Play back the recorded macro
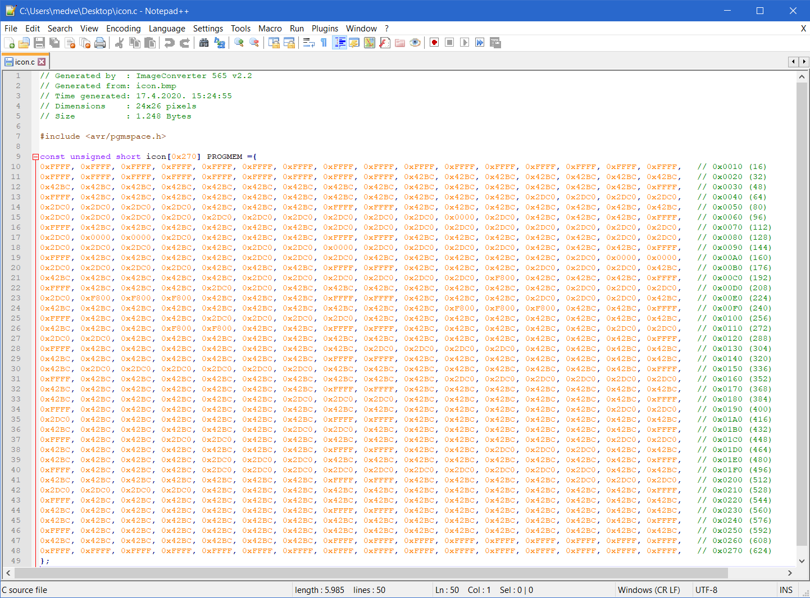Screen dimensions: 810x598 (x=464, y=42)
